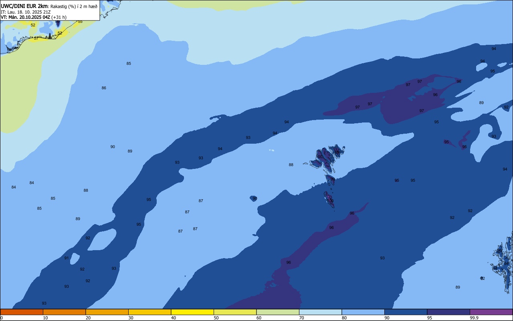Click the "55" humidity value near the coastline
Image resolution: width=513 pixels, height=321 pixels.
coord(80,22)
